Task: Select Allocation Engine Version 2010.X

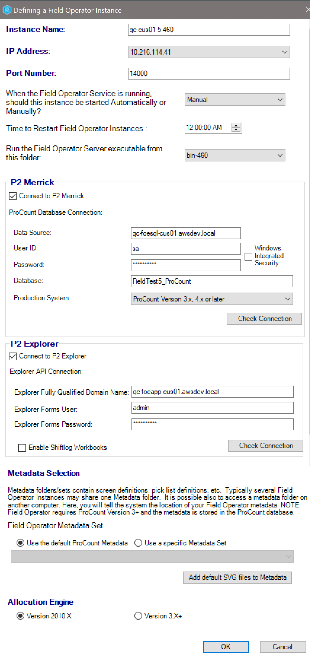Action: (20, 616)
